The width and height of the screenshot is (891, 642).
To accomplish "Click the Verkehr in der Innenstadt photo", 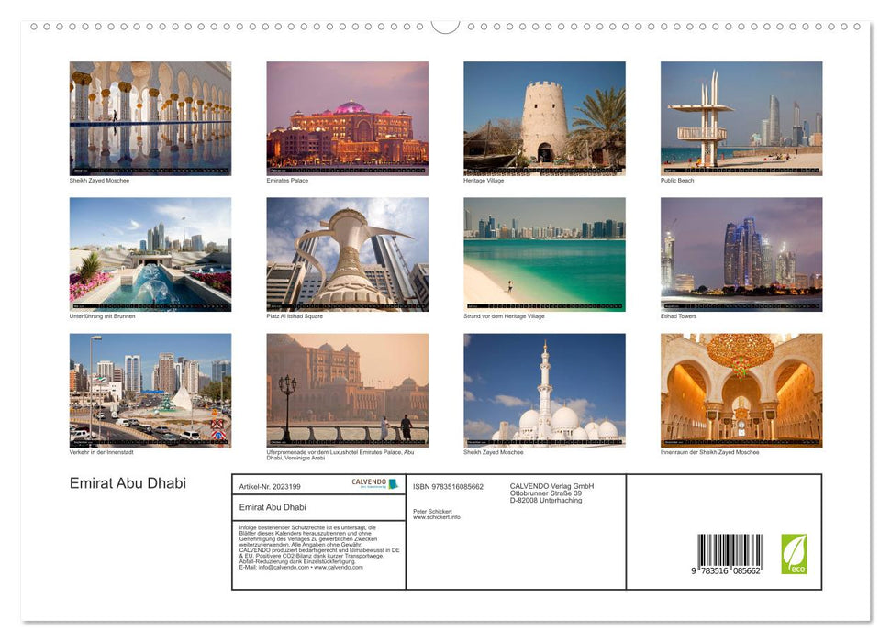I will coord(150,389).
